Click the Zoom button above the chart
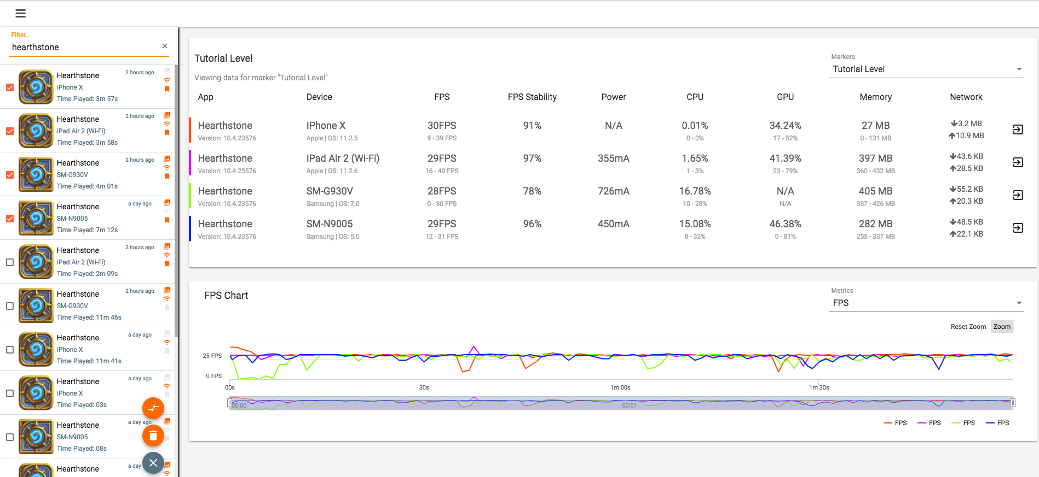 pyautogui.click(x=1002, y=327)
